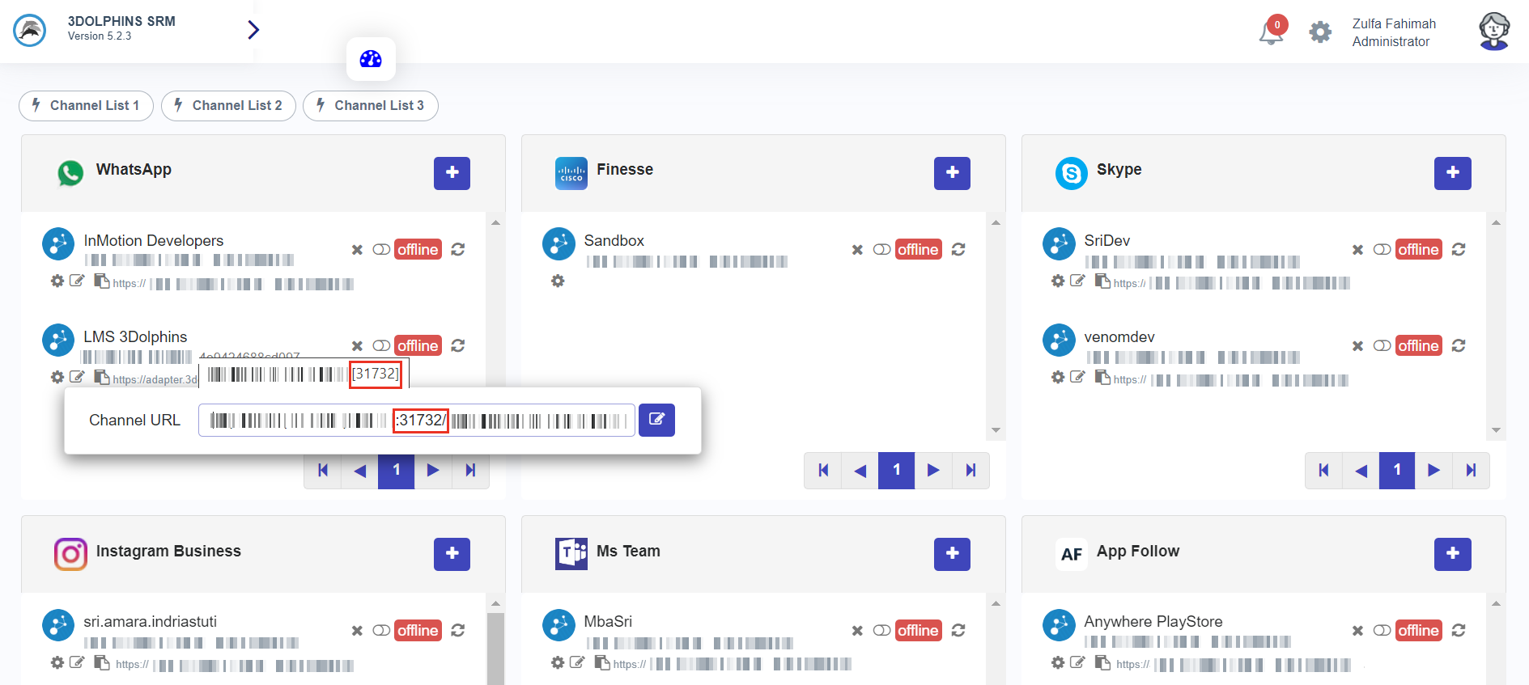Toggle the InMotion Developers channel switch

click(x=381, y=250)
